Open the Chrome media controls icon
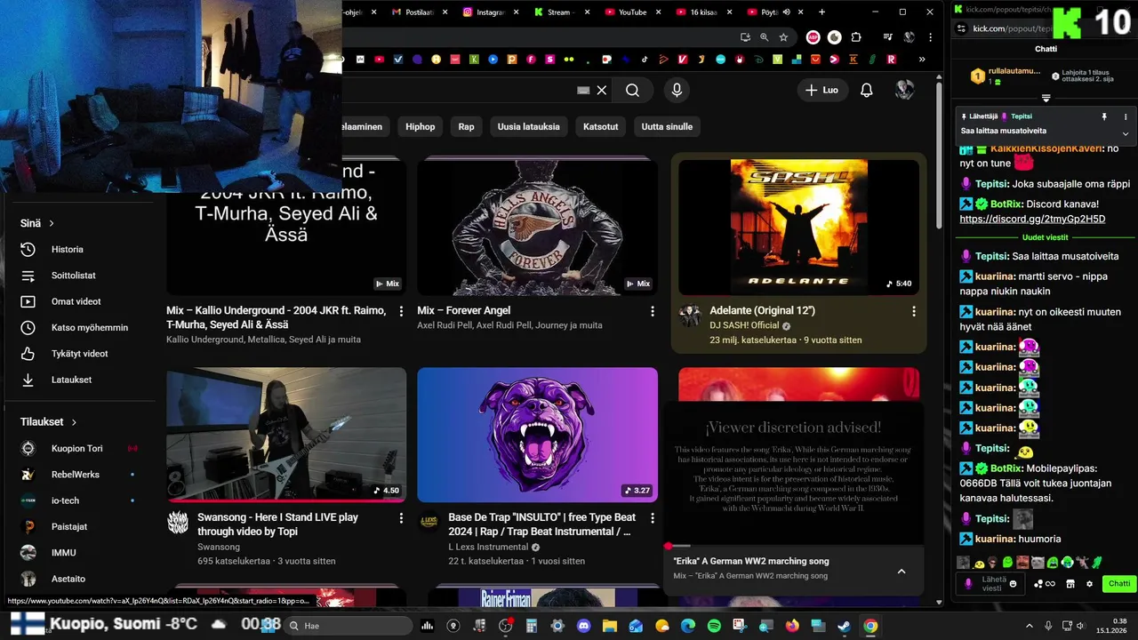The width and height of the screenshot is (1138, 640). (x=887, y=37)
